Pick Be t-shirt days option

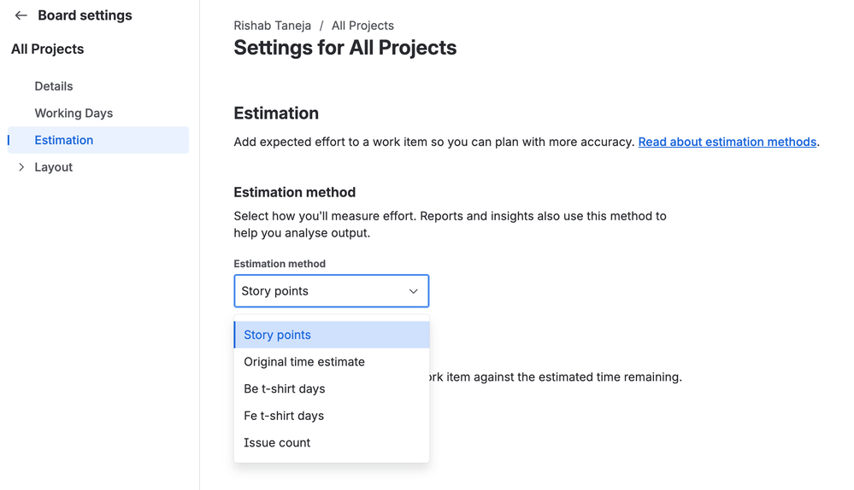coord(285,389)
